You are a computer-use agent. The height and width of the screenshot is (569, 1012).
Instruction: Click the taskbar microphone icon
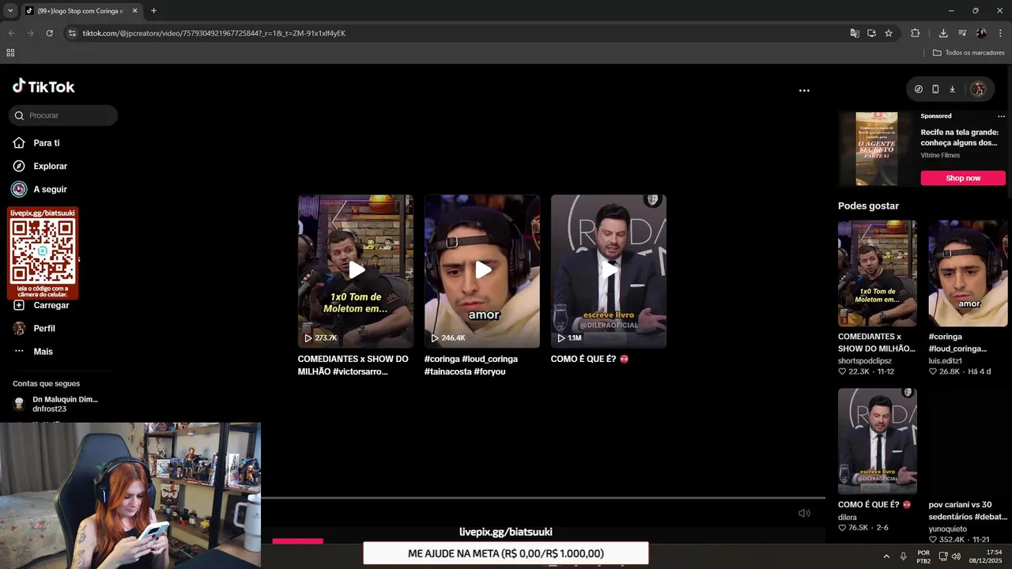(904, 556)
